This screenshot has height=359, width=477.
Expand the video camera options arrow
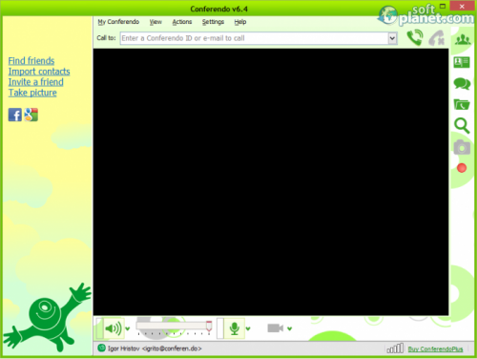click(x=289, y=328)
